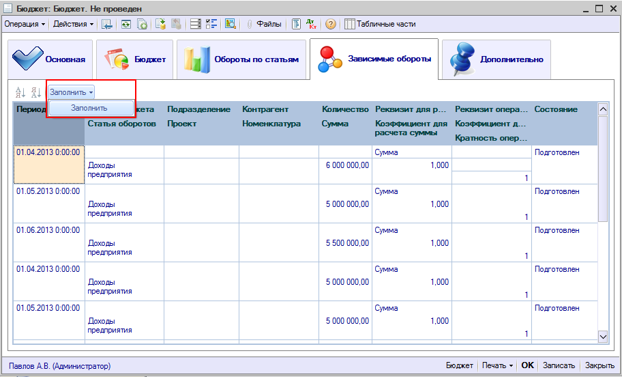622x377 pixels.
Task: Click the Закрыть button at bottom
Action: [599, 365]
